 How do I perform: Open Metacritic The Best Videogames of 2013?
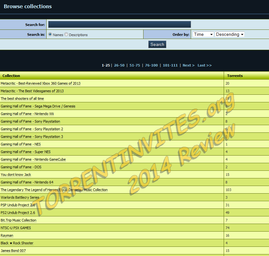[32, 91]
